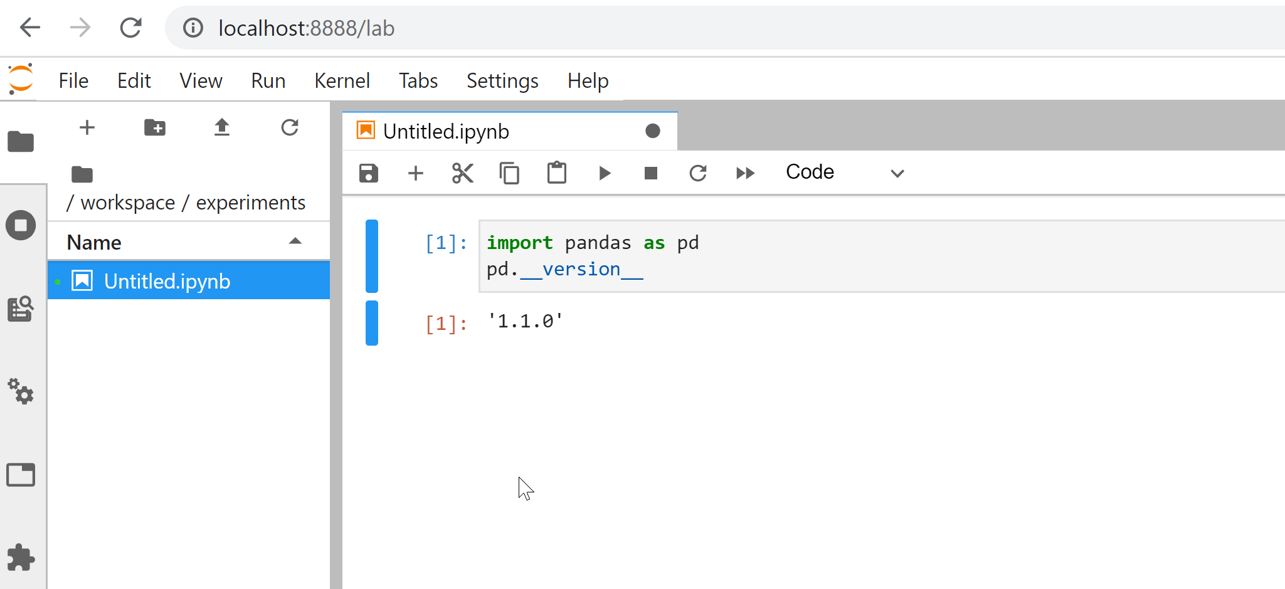This screenshot has height=589, width=1285.
Task: Create a new folder in file browser
Action: tap(155, 128)
